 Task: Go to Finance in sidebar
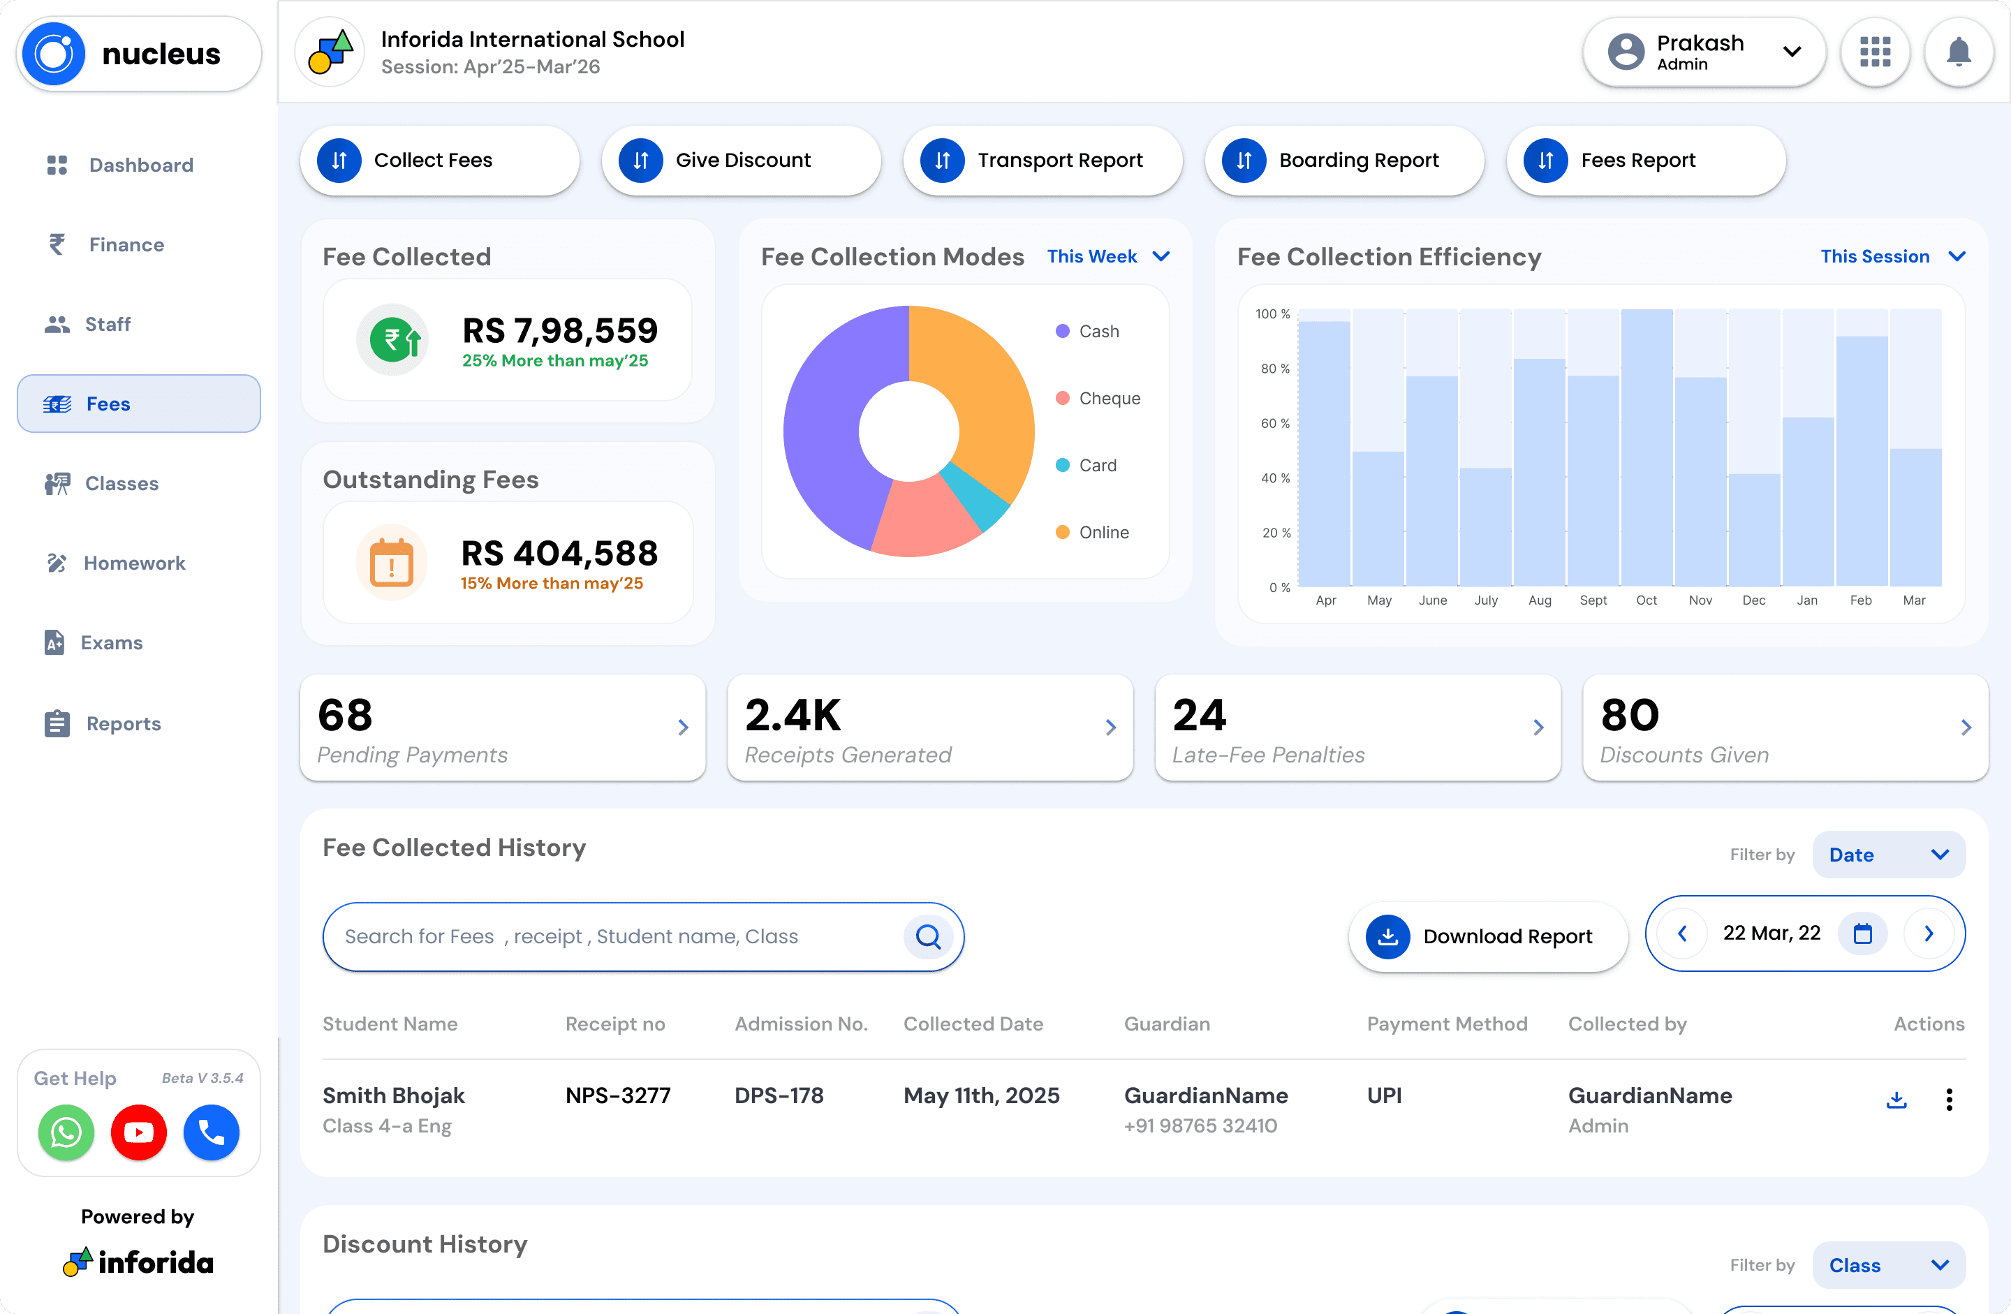click(127, 244)
